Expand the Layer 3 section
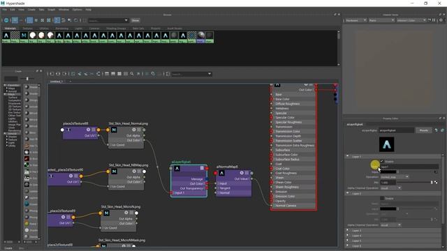 pyautogui.click(x=348, y=230)
